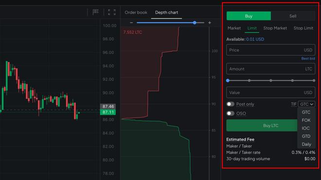Screen dimensions: 321x180
Task: Set amount slider to the middle stop
Action: click(270, 81)
